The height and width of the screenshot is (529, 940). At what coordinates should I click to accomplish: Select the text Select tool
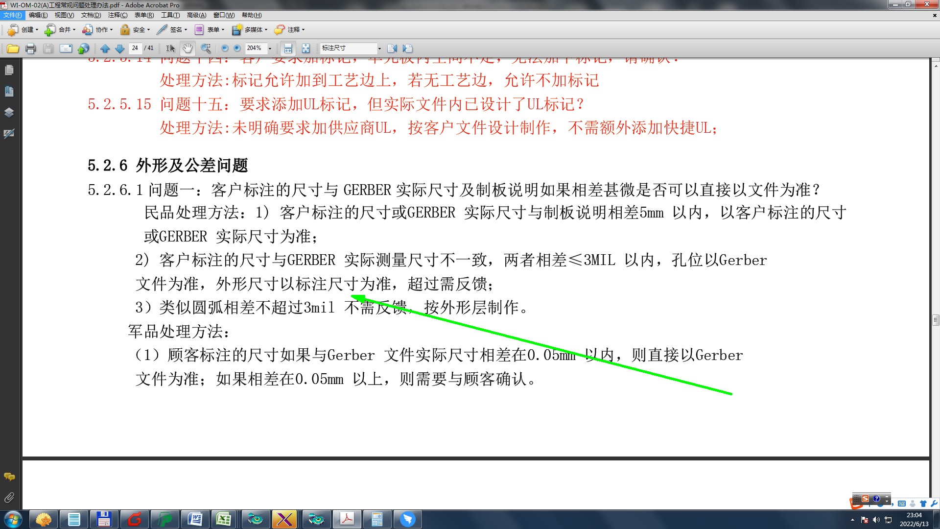(170, 48)
